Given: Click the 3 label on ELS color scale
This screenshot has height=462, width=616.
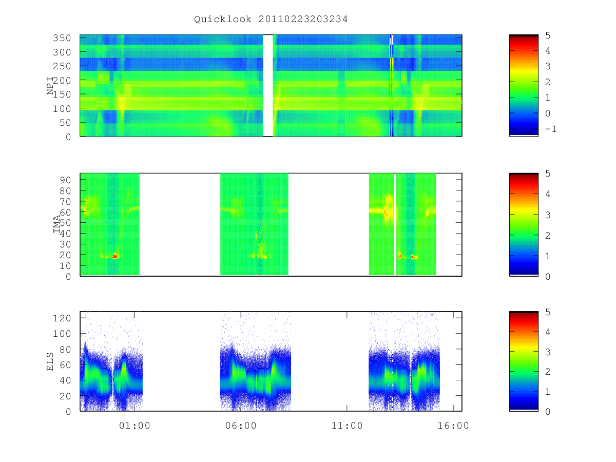Looking at the screenshot, I should [548, 352].
